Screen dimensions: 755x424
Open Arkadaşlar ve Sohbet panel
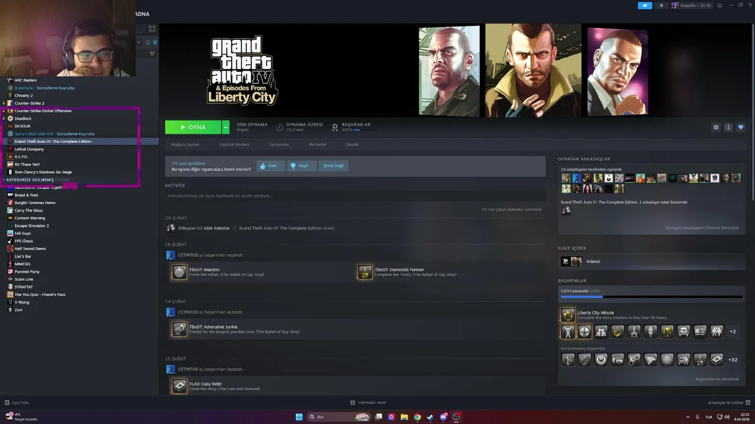pyautogui.click(x=728, y=403)
